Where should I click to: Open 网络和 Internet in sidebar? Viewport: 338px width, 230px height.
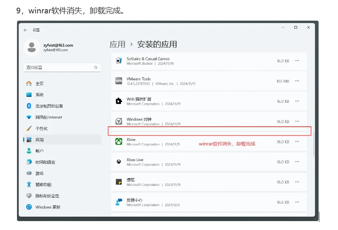point(62,117)
